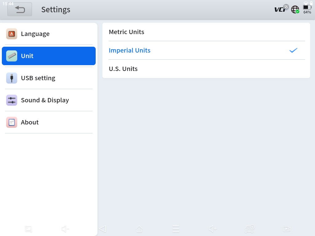Click the ruler icon beside Unit
Viewport: 315px width, 236px height.
(12, 56)
